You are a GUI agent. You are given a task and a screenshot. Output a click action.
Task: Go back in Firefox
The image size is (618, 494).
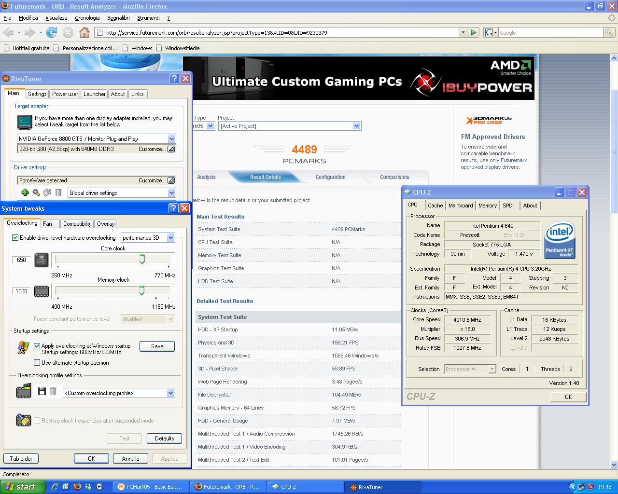8,32
